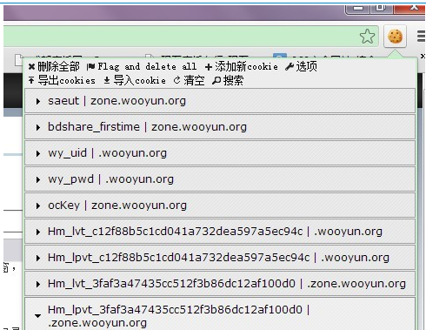Click 清空 to reset

pyautogui.click(x=194, y=80)
